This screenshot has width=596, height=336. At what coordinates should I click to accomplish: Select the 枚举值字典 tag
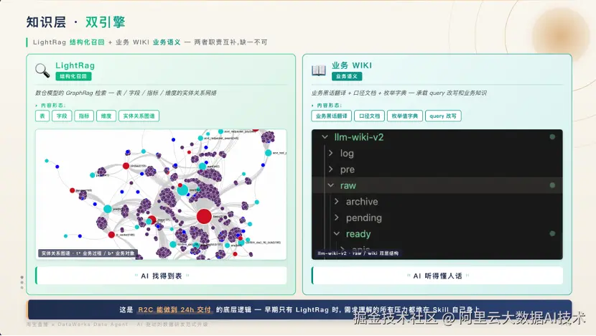coord(405,116)
